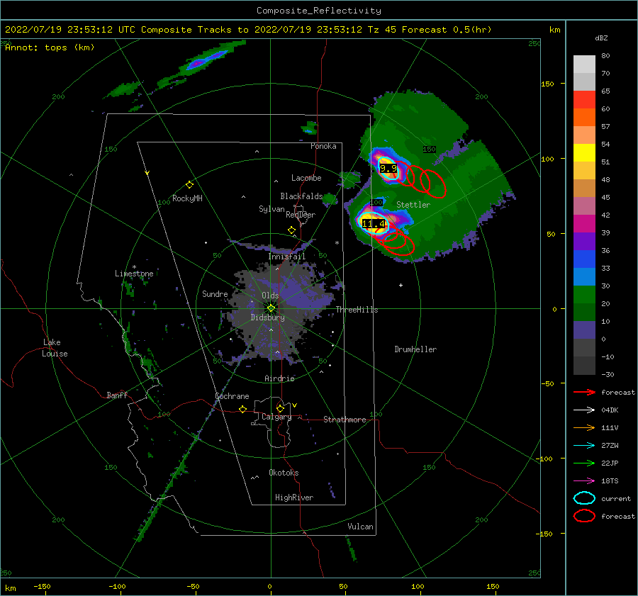
Task: Select the white 04DK arrow legend icon
Action: 584,410
